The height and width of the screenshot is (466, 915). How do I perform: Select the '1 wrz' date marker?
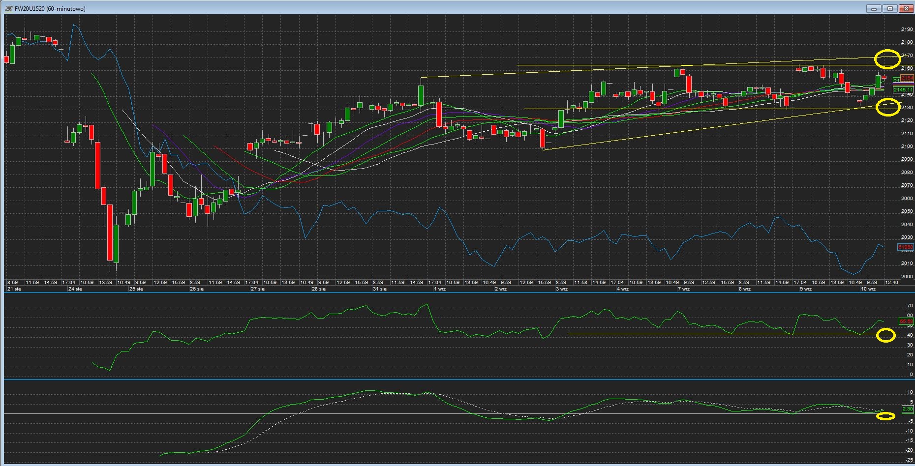(439, 289)
